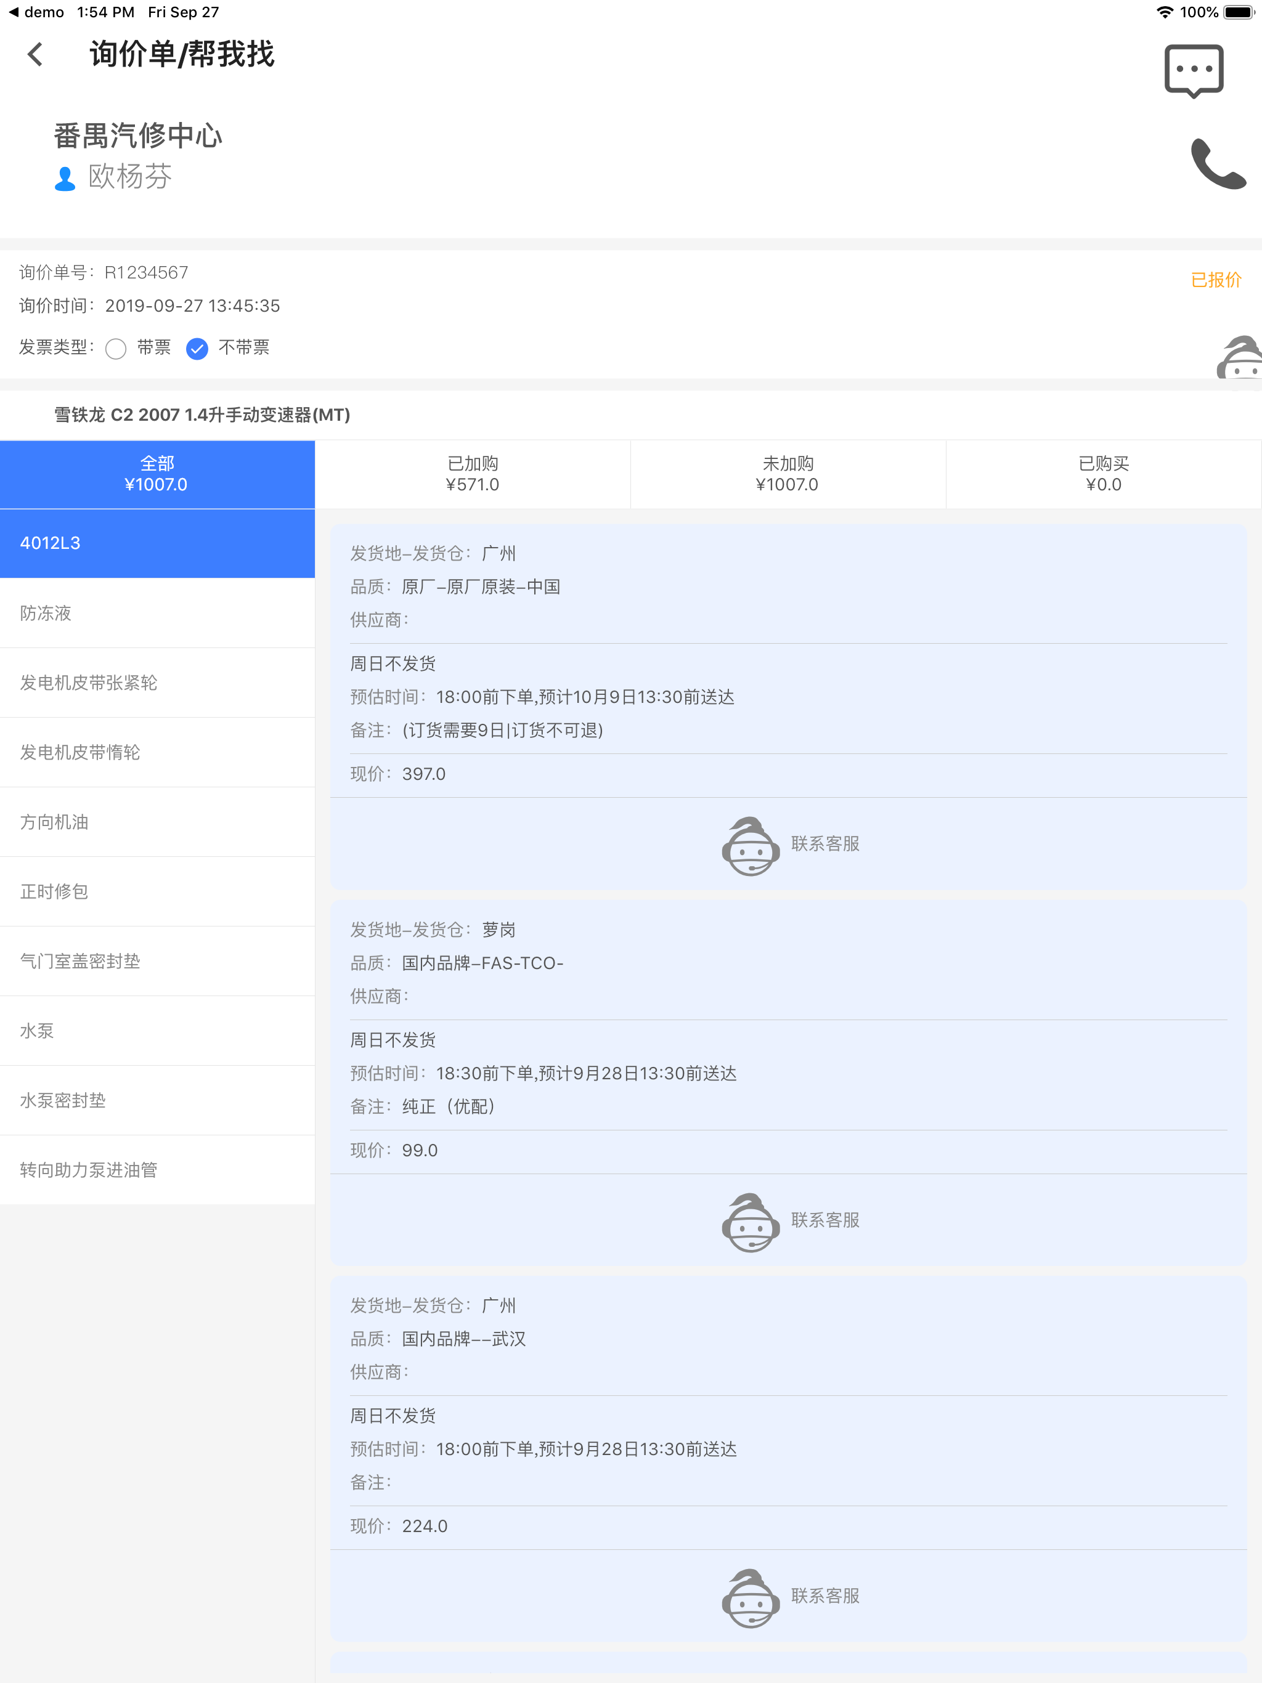The height and width of the screenshot is (1683, 1262).
Task: Open the chat message bubble icon
Action: (1194, 71)
